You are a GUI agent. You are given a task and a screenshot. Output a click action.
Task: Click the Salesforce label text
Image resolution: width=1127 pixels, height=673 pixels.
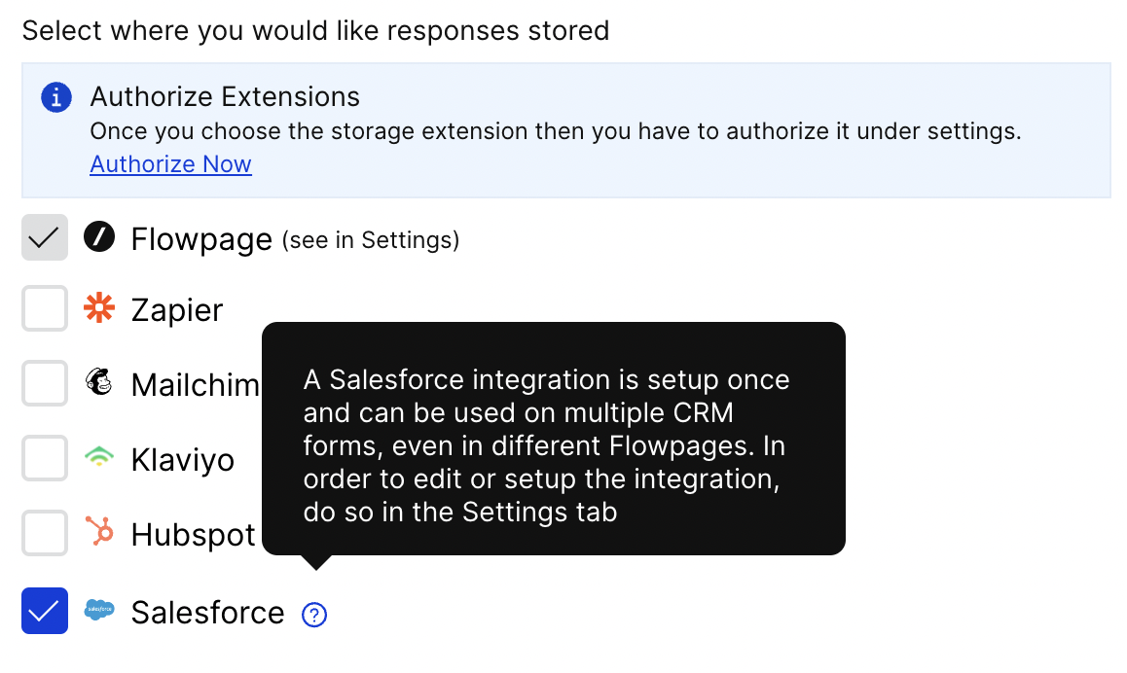[x=207, y=613]
